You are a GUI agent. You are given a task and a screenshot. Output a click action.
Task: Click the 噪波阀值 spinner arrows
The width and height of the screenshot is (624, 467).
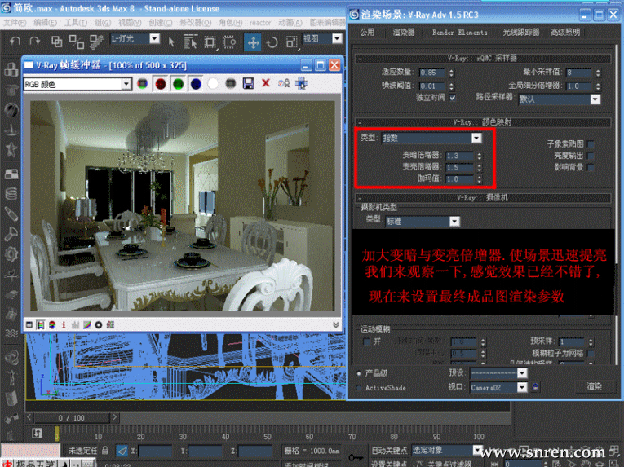[x=451, y=86]
